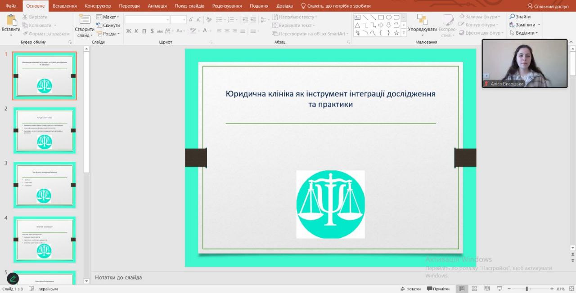Toggle strikethrough abc formatting

160,31
